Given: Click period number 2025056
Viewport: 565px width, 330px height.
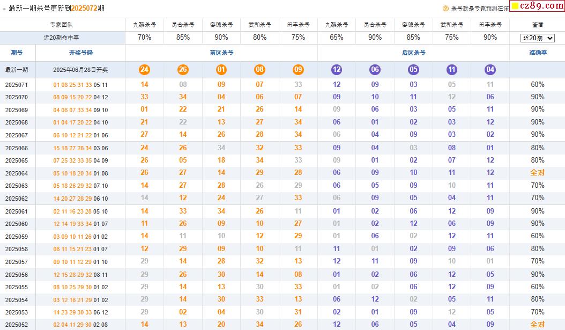Looking at the screenshot, I should (17, 275).
